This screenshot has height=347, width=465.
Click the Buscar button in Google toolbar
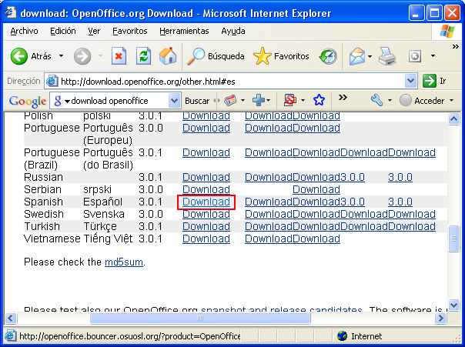coord(197,101)
